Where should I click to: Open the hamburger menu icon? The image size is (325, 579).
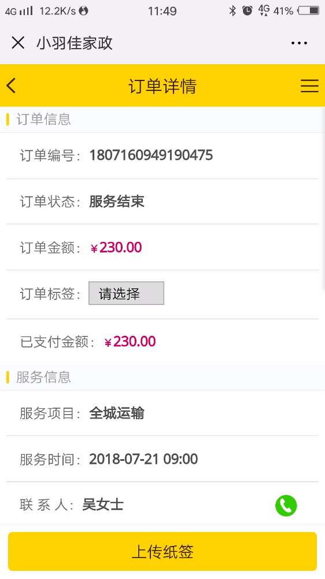click(x=309, y=86)
